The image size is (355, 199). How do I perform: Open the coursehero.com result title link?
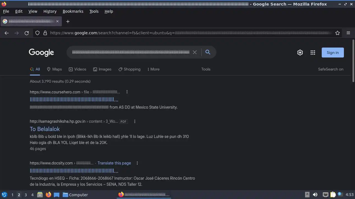pyautogui.click(x=74, y=100)
